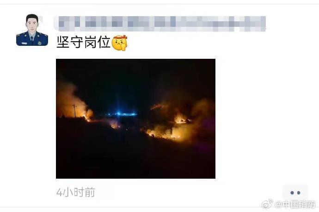
Task: Tap the uniformed firefighter avatar
Action: 32,30
